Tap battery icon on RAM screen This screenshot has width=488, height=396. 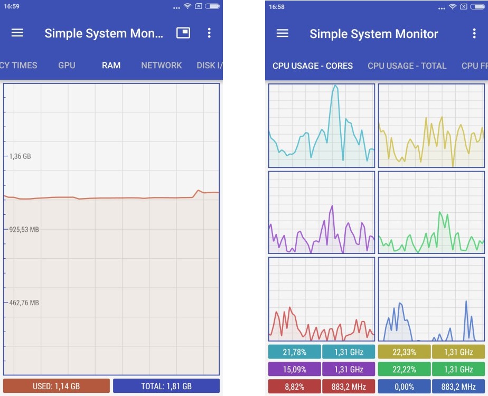[x=212, y=6]
